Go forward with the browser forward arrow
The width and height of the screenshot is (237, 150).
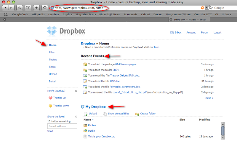point(11,8)
